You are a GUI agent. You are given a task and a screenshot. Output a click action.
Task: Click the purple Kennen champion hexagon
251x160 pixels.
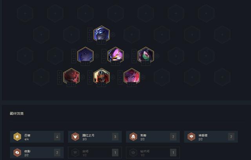click(x=116, y=55)
